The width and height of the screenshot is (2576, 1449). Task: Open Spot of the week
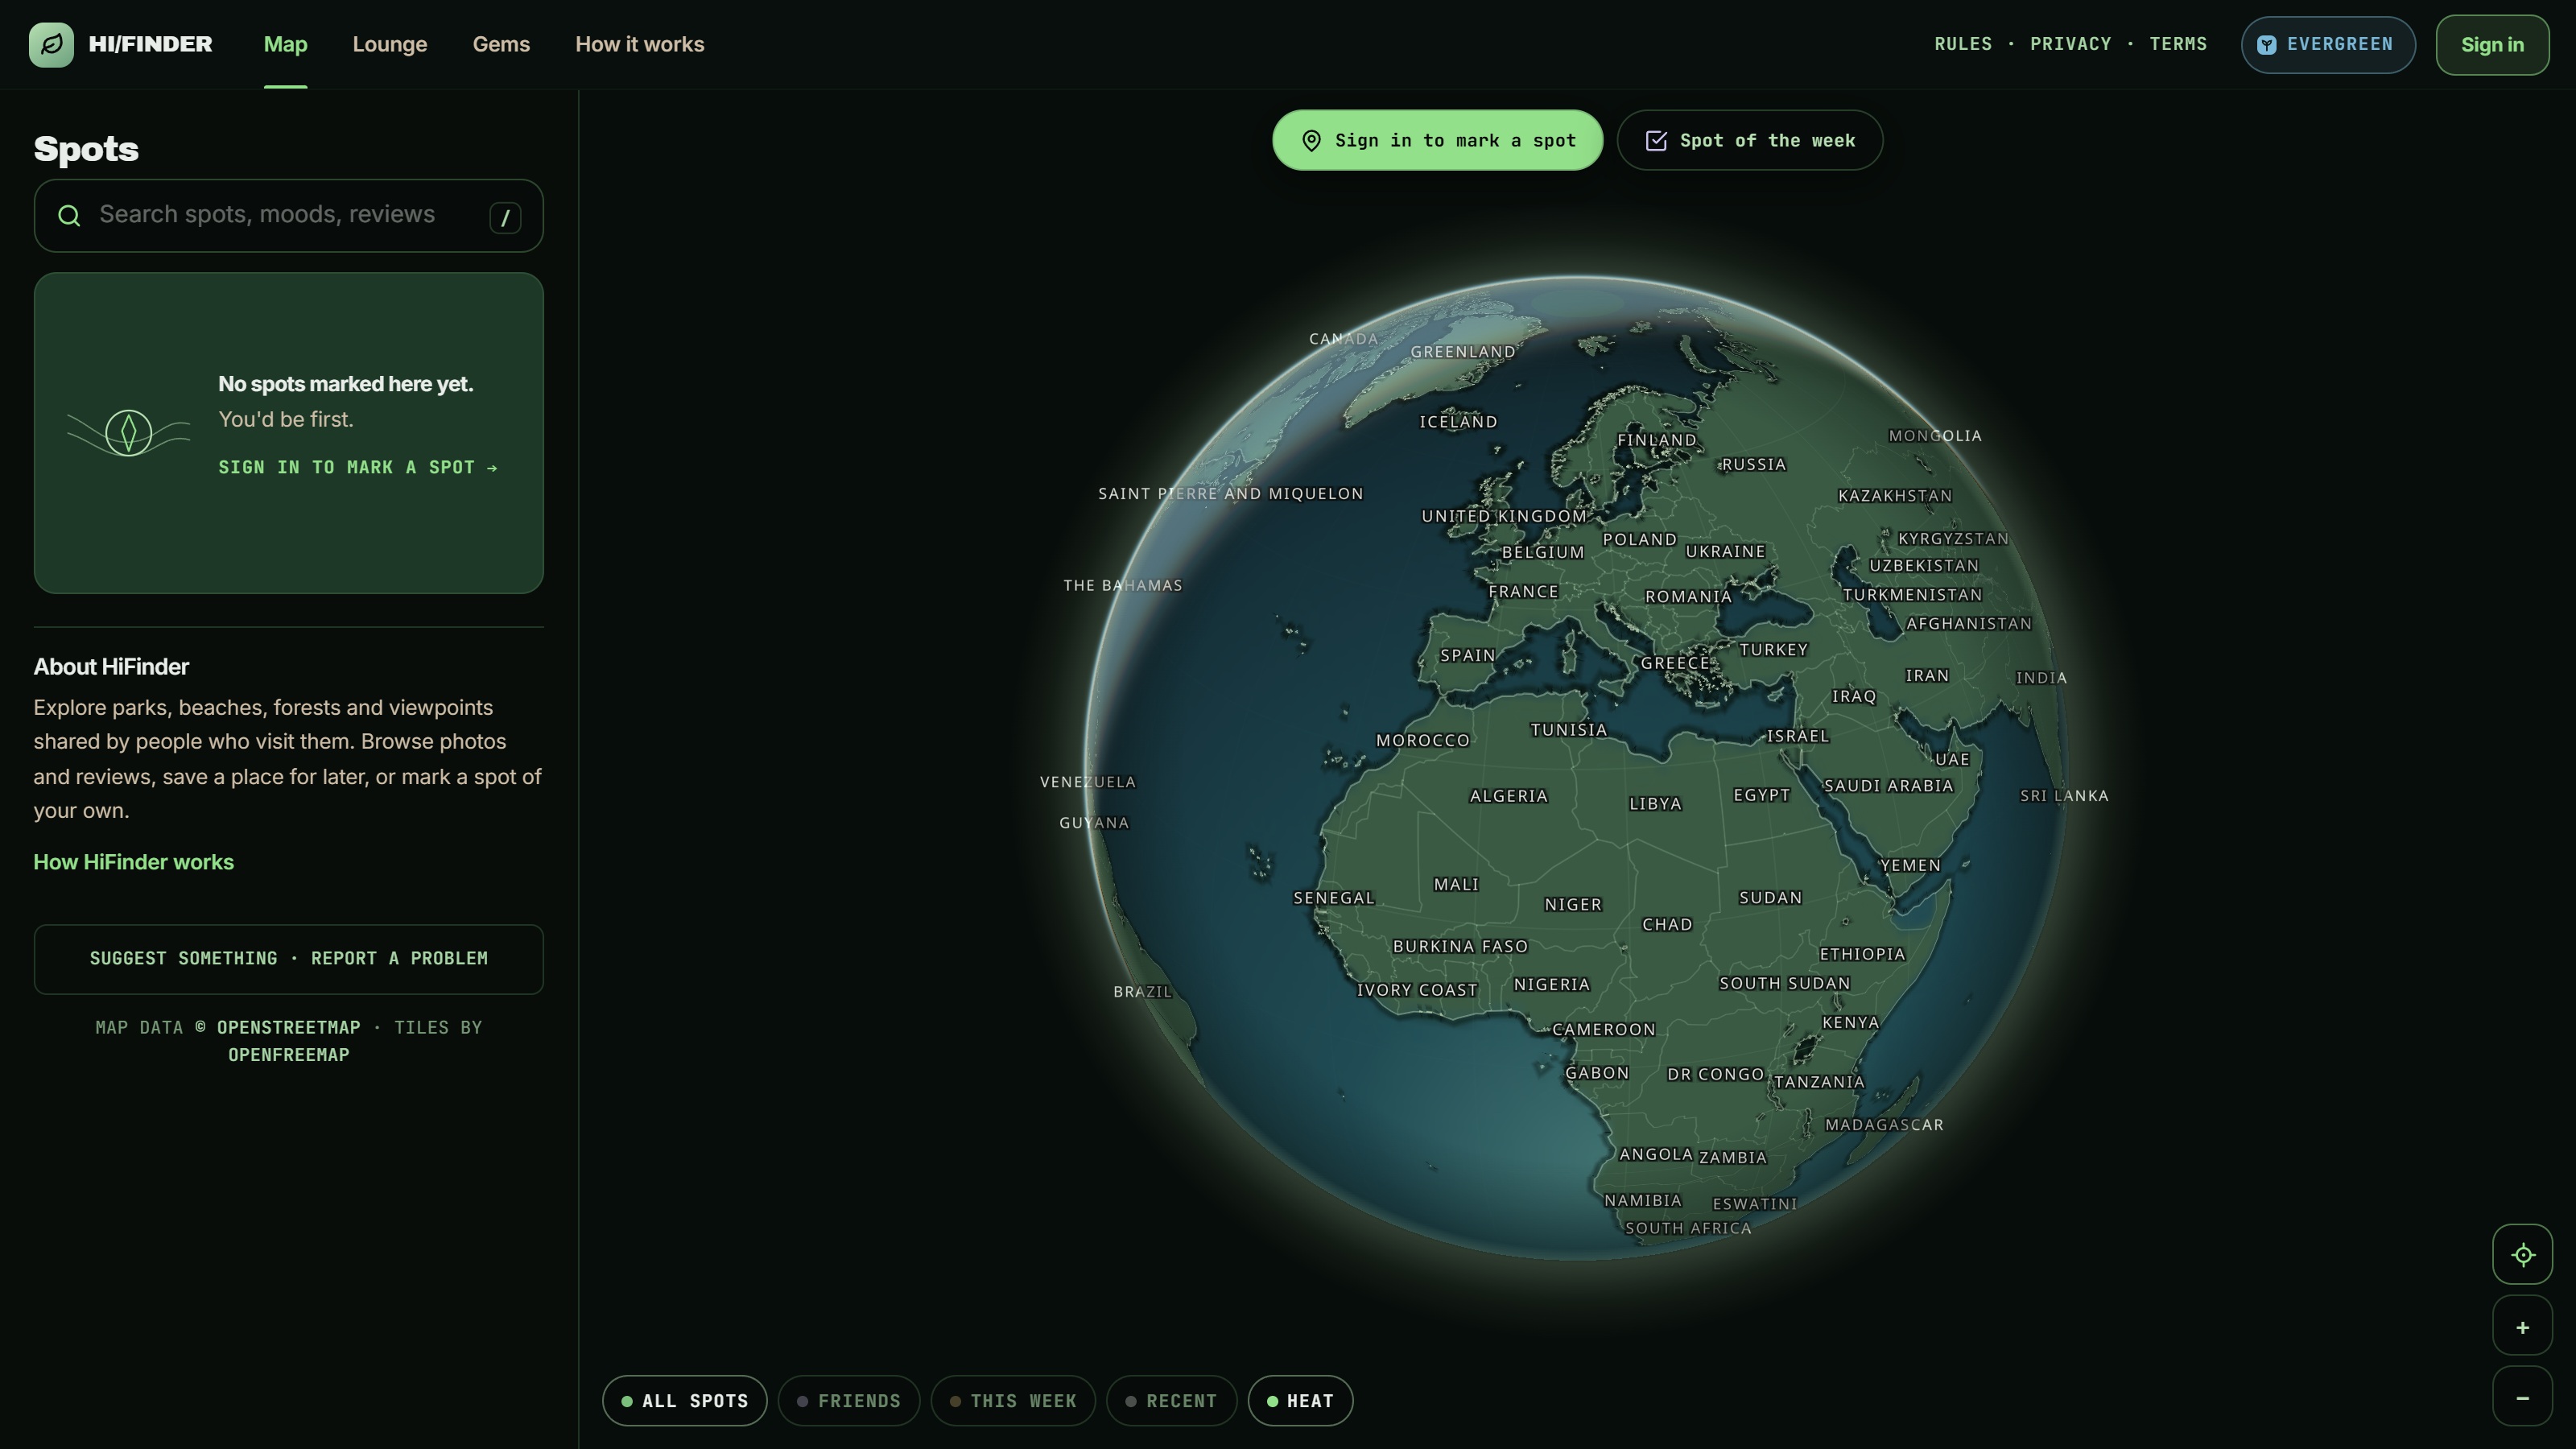pyautogui.click(x=1749, y=140)
